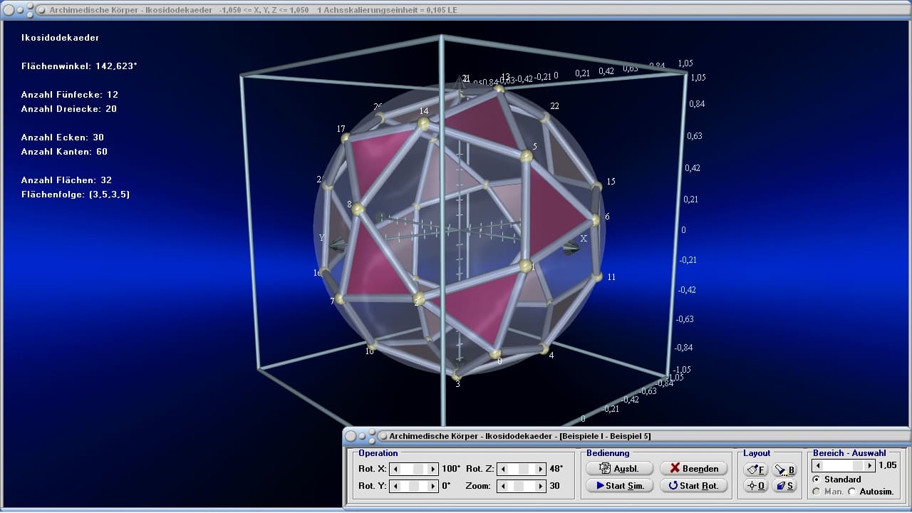Click control panel title bar text

pos(520,435)
